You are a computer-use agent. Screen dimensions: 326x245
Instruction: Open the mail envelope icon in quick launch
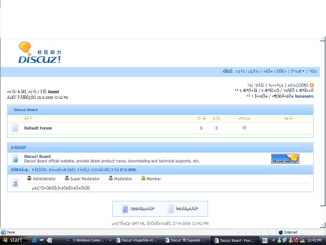tap(49, 240)
